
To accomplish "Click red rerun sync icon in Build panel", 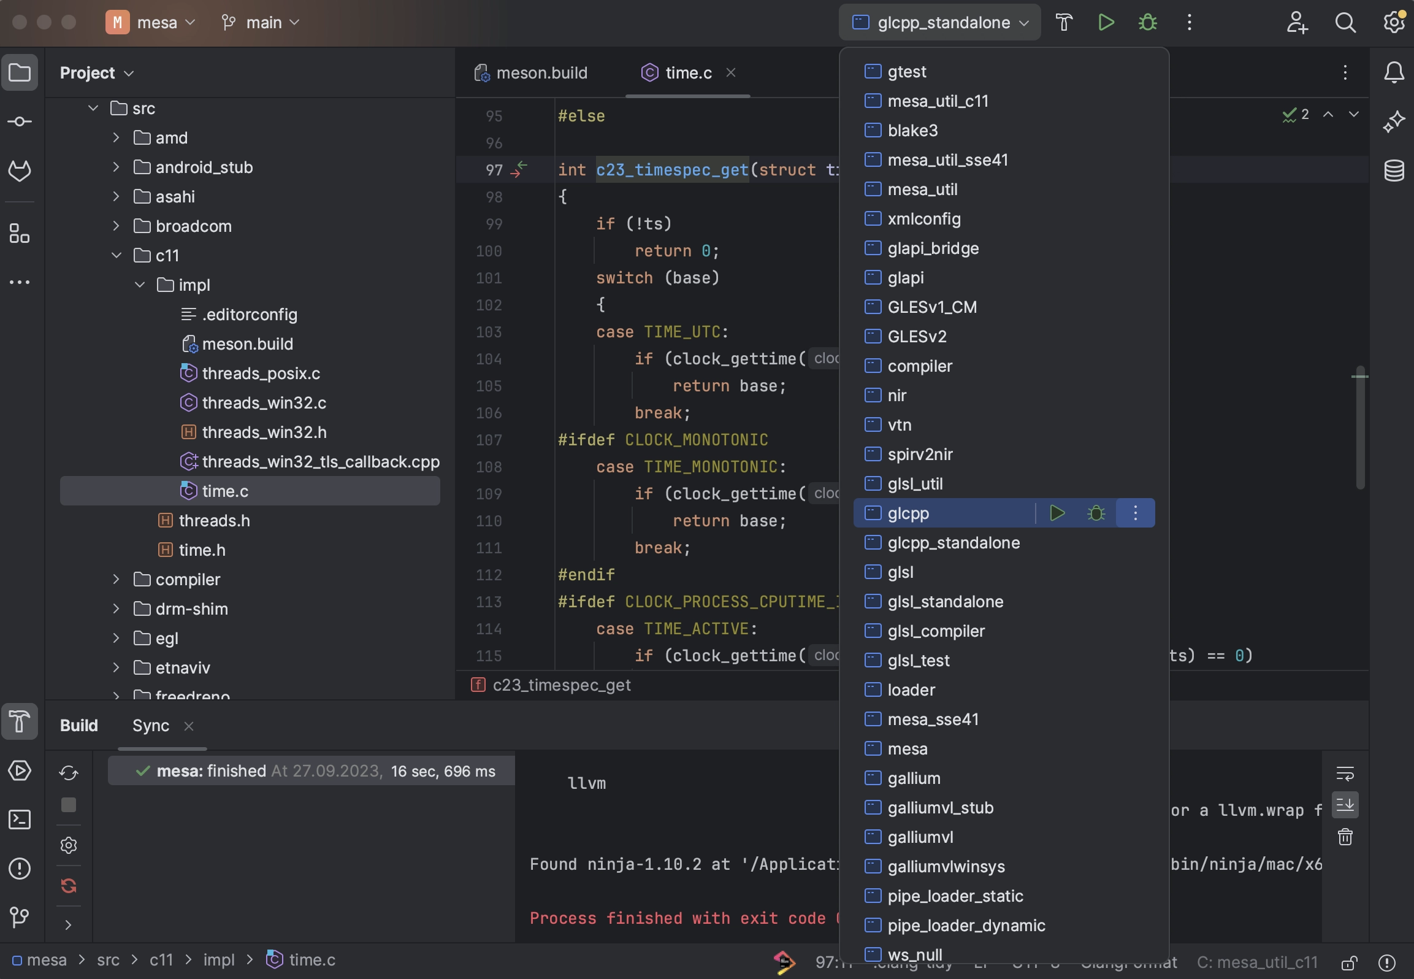I will coord(69,886).
